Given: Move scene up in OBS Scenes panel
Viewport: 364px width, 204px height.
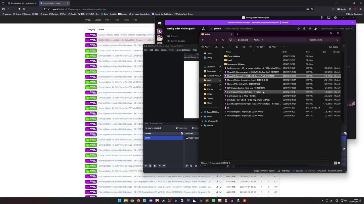Looking at the screenshot, I should pyautogui.click(x=160, y=166).
